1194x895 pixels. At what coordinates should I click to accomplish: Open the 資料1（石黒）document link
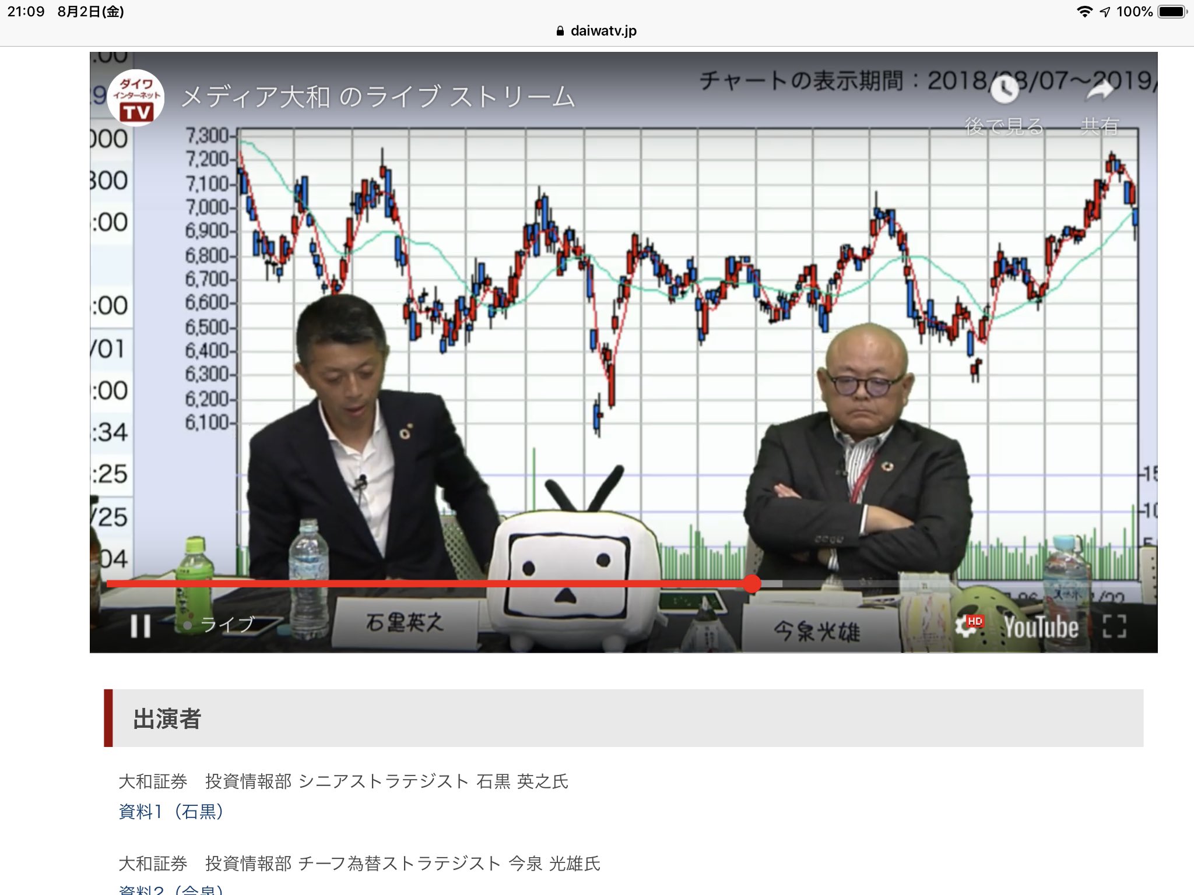click(171, 811)
